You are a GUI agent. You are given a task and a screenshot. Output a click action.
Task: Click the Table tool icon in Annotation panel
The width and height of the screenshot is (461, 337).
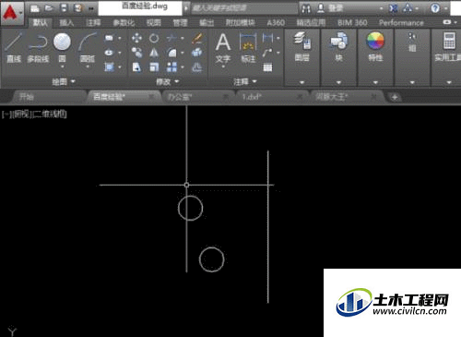[267, 67]
